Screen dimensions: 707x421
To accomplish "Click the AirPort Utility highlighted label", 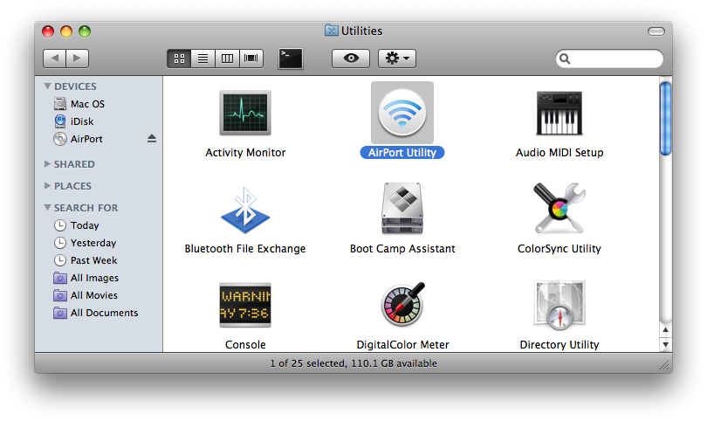I will pos(402,153).
